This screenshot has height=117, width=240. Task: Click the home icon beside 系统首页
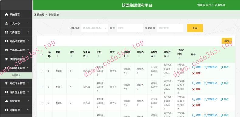(6, 15)
